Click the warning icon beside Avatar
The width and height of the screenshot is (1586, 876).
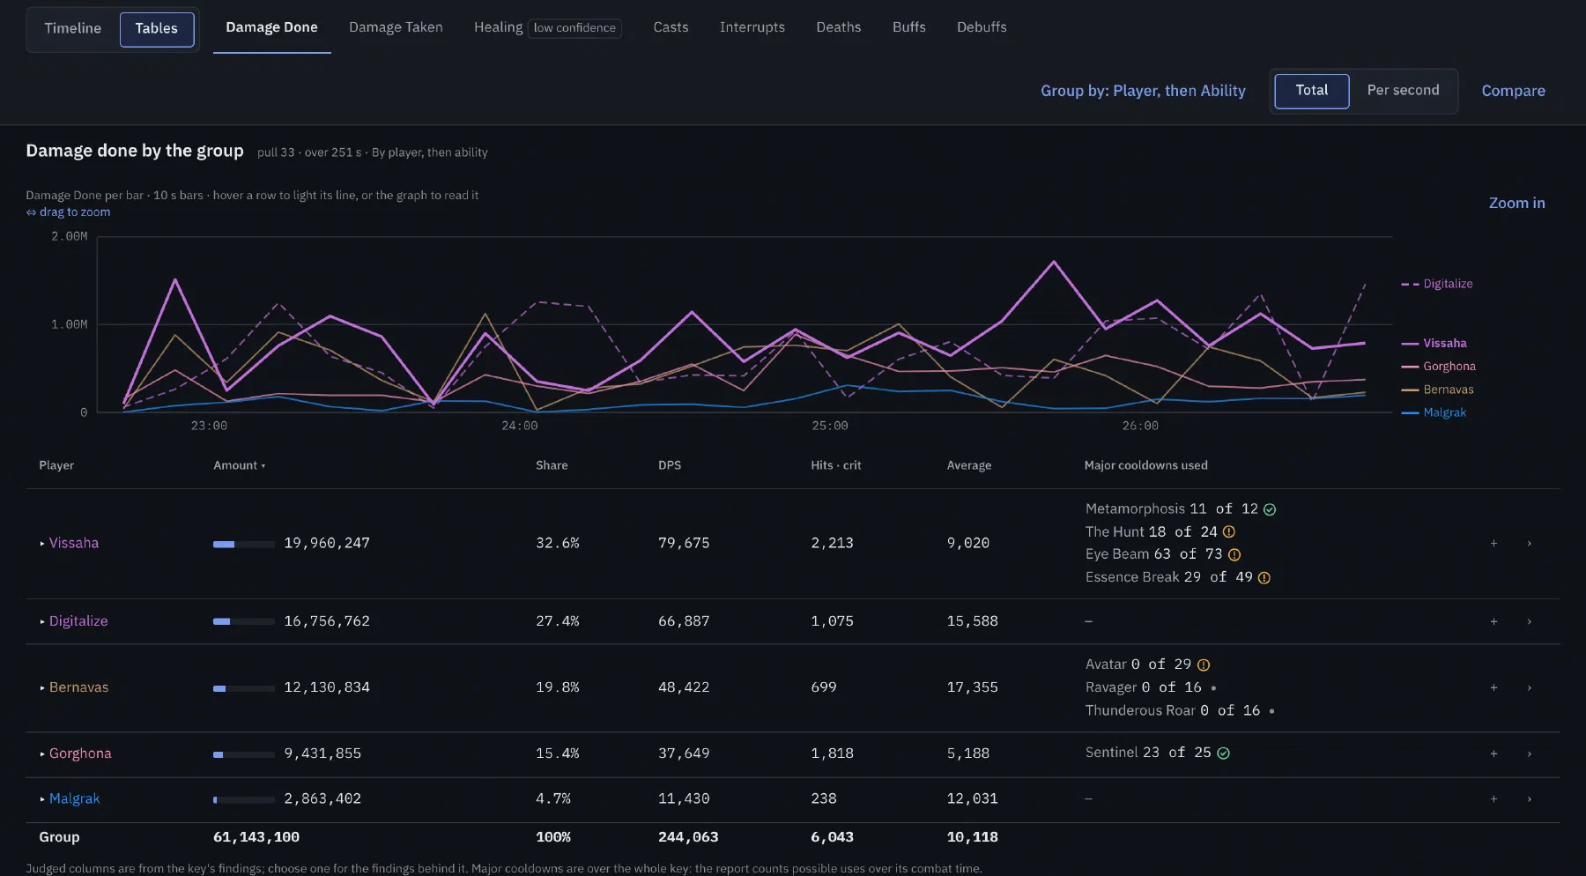pyautogui.click(x=1203, y=664)
